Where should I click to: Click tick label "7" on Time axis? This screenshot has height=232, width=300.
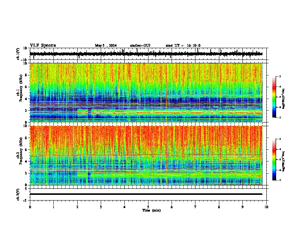coord(195,207)
